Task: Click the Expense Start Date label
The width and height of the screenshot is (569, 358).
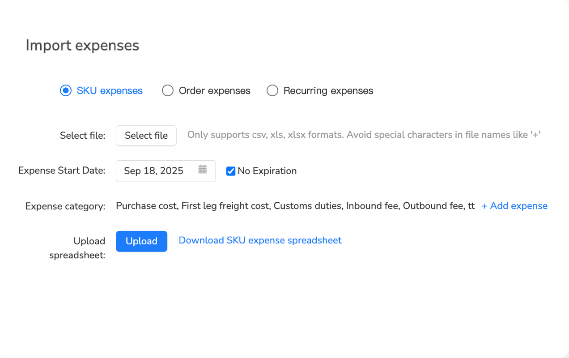Action: 62,170
